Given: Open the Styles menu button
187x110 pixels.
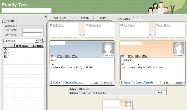Looking at the screenshot, I should tap(103, 18).
